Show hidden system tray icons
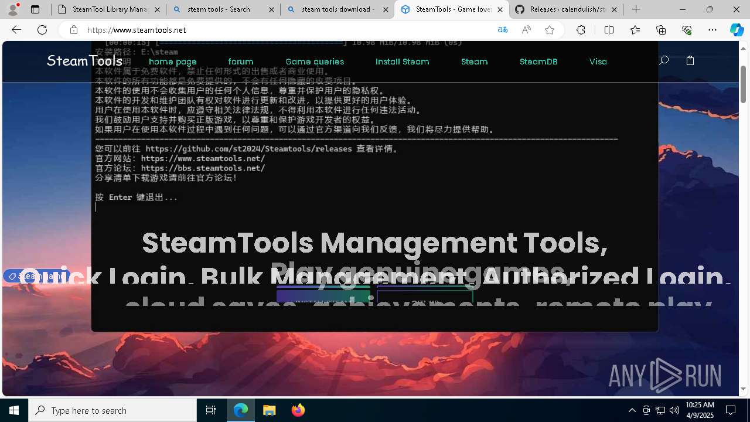750x422 pixels. point(632,410)
